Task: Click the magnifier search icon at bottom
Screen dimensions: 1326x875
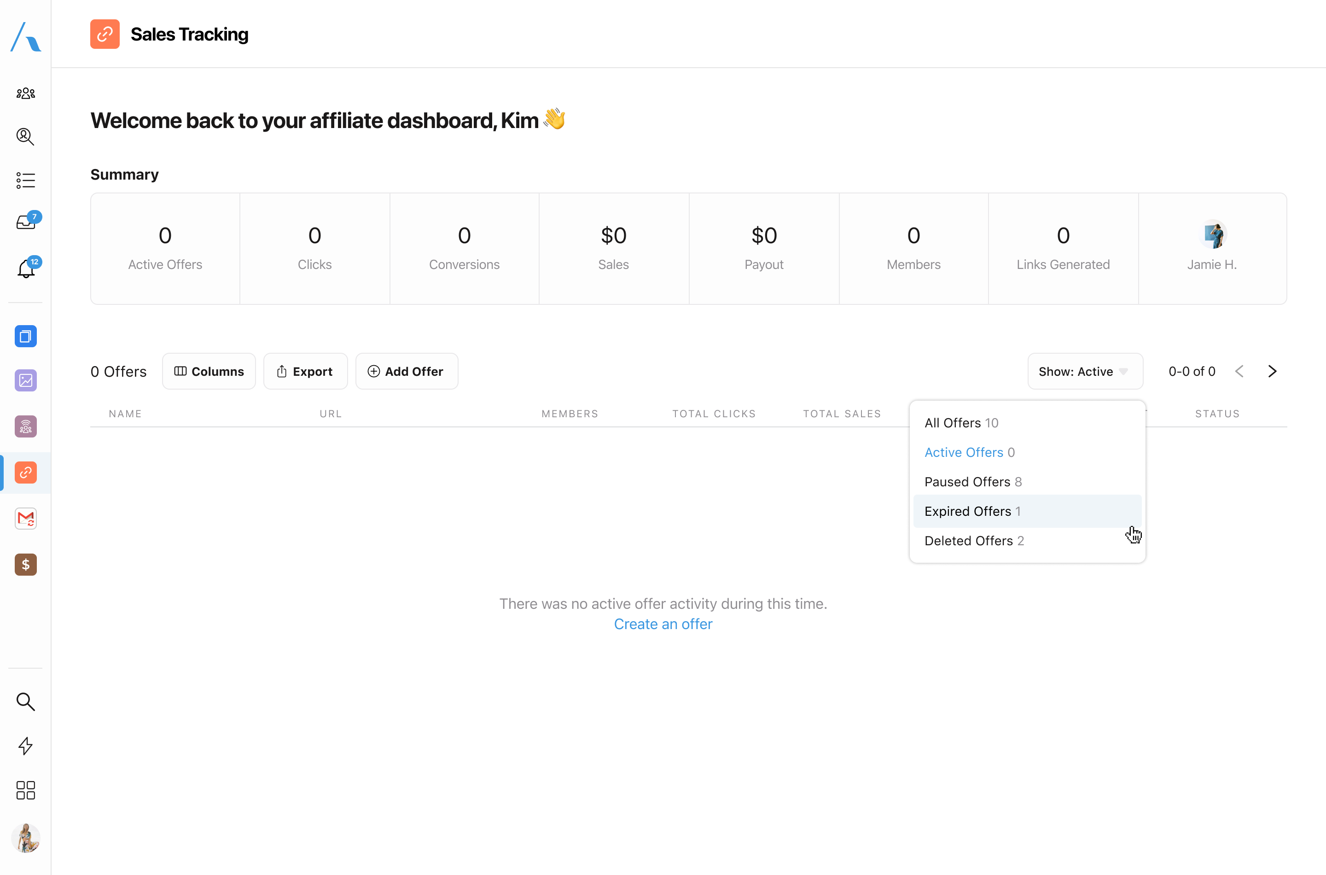Action: click(26, 701)
